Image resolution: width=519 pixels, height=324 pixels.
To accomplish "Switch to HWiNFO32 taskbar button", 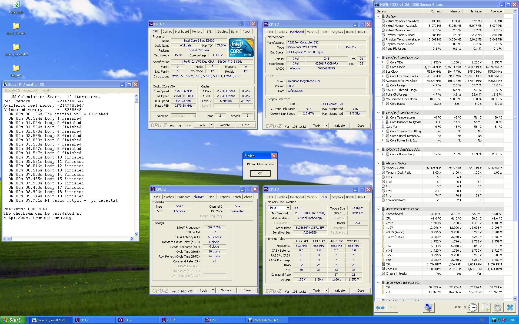I will (267, 320).
